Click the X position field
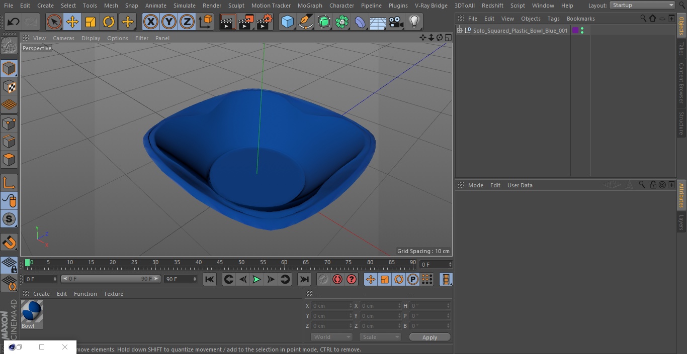This screenshot has width=687, height=354. (331, 306)
